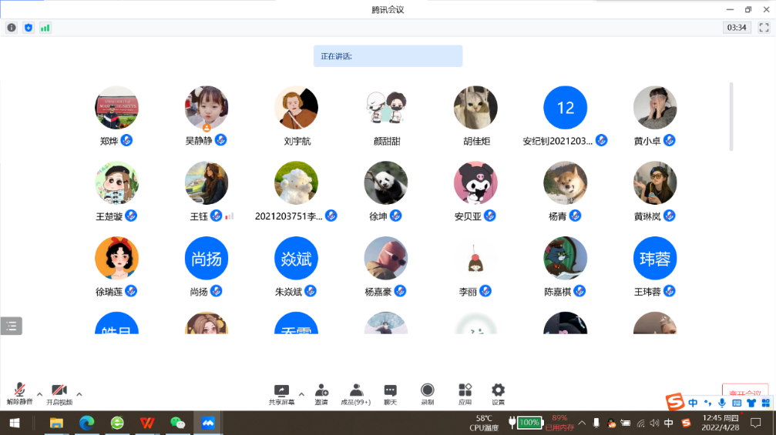The width and height of the screenshot is (776, 435).
Task: Open meeting settings (设置) gear
Action: (498, 391)
